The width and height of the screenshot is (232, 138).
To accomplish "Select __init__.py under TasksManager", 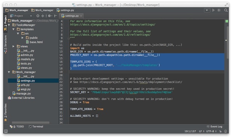I will tap(26, 51).
